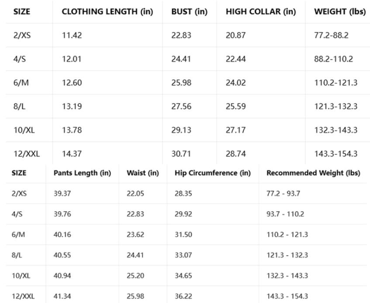370x303 pixels.
Task: Select the Waist (in) column header
Action: [x=143, y=173]
